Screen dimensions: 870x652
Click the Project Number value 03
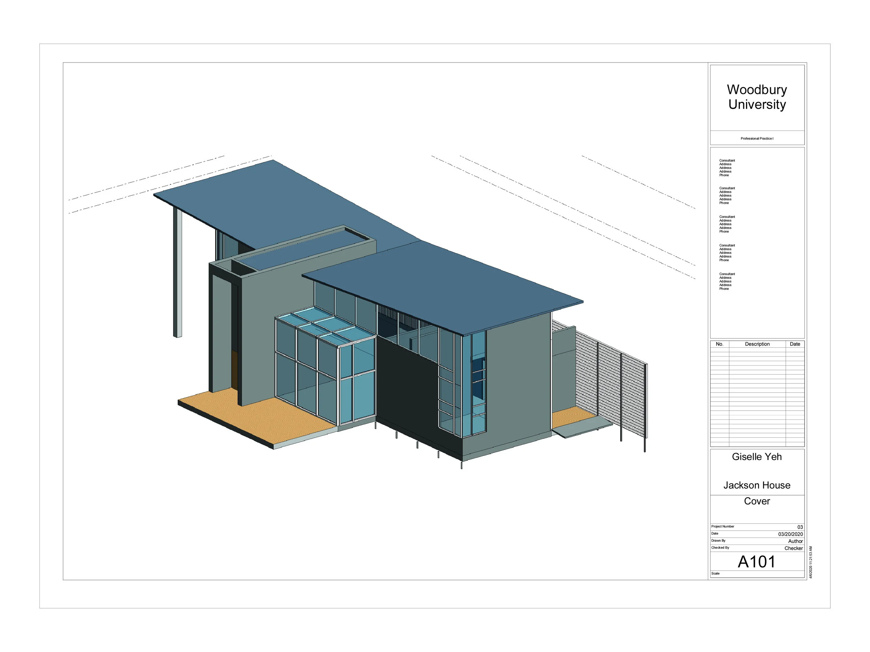coord(800,527)
